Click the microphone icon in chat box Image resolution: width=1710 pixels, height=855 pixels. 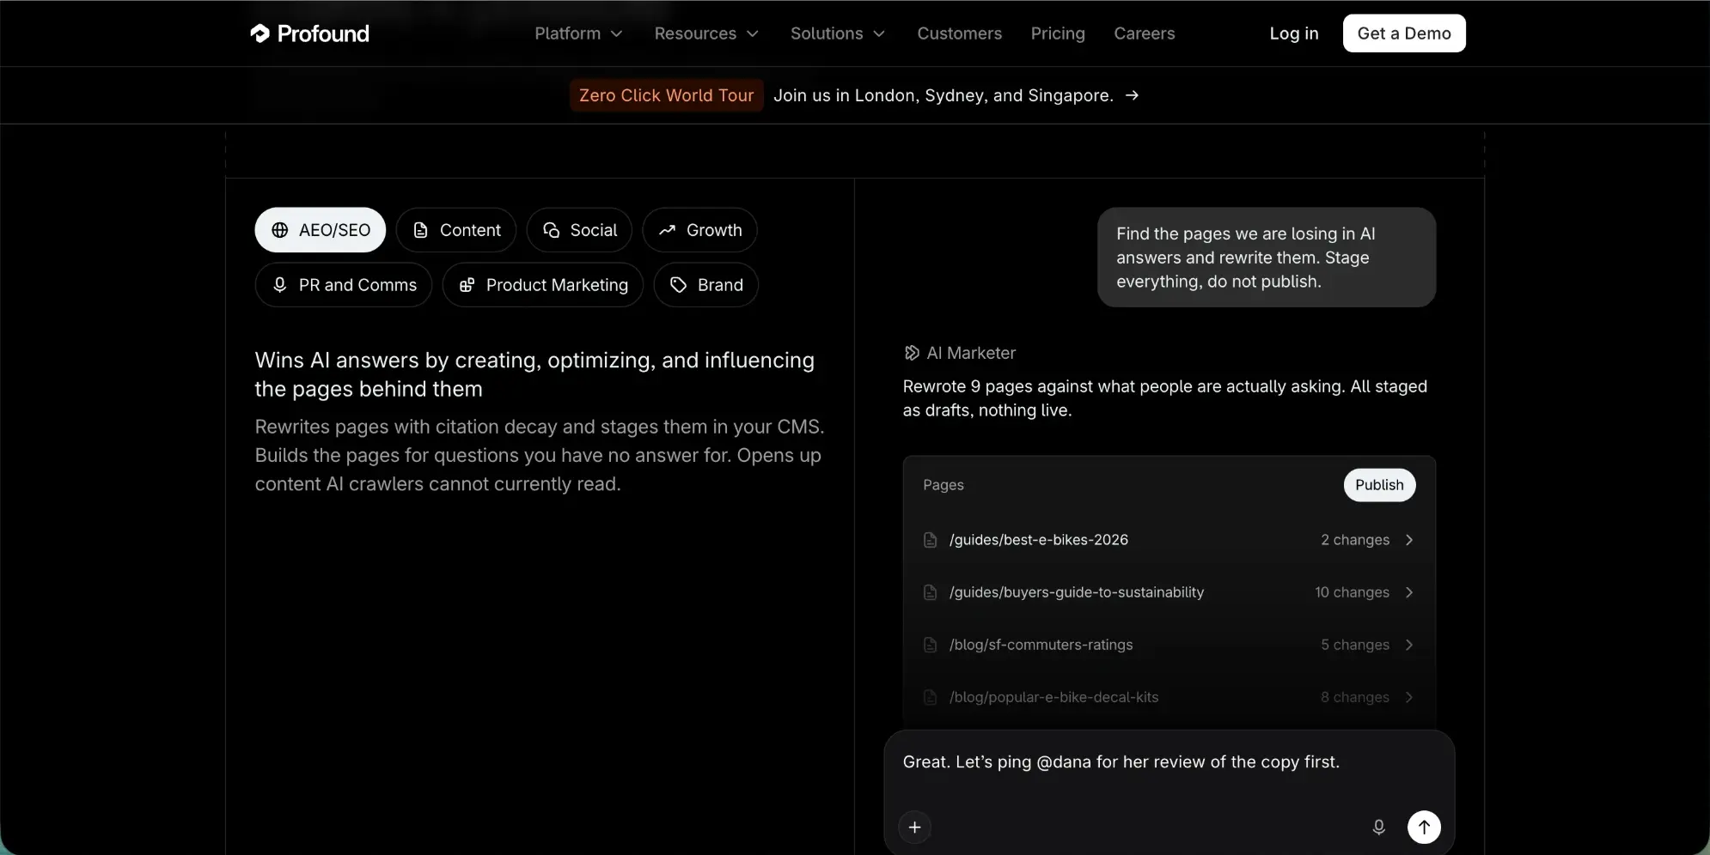(1378, 828)
